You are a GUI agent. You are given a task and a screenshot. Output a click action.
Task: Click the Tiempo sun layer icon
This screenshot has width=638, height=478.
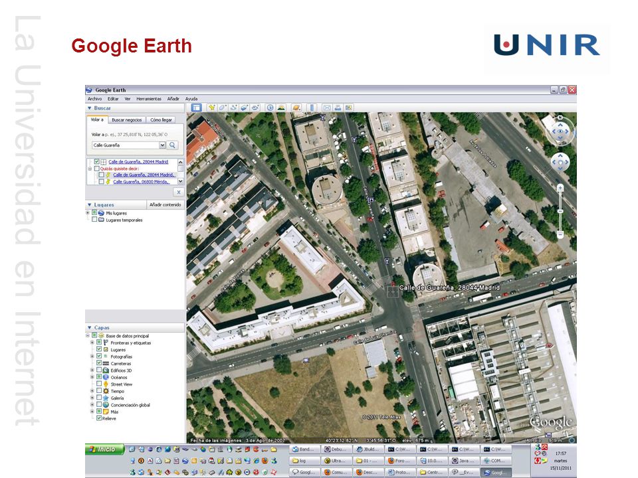coord(106,391)
